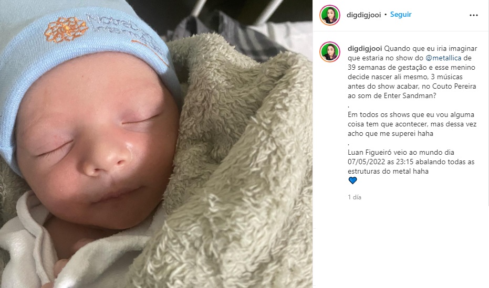Click the 'acho que me superei haha' line
489x288 pixels.
click(x=390, y=134)
